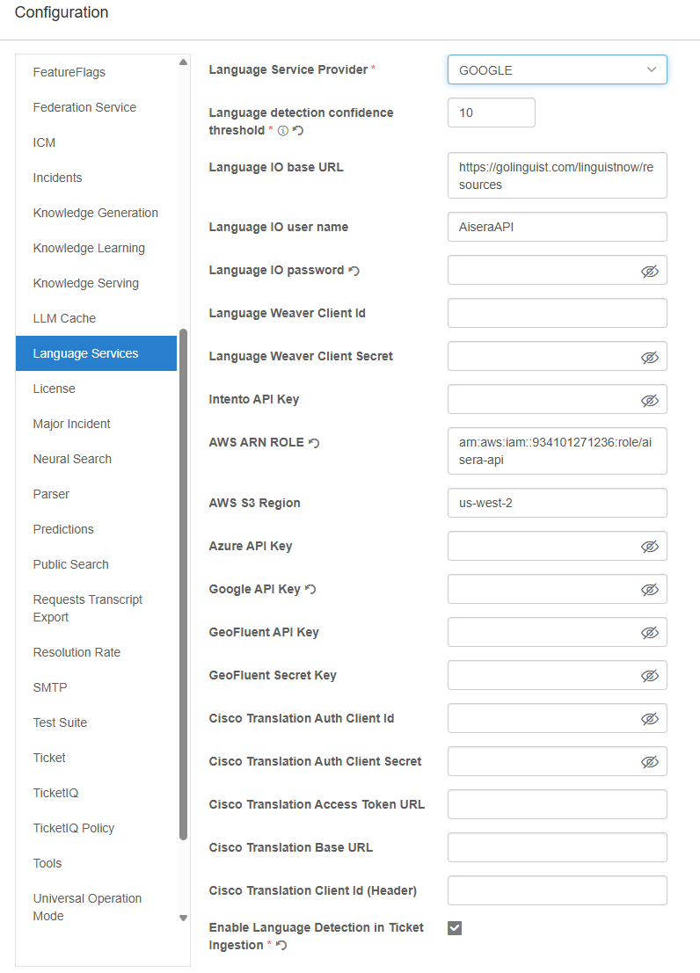This screenshot has width=700, height=973.
Task: Click info icon beside confidence threshold label
Action: [283, 131]
